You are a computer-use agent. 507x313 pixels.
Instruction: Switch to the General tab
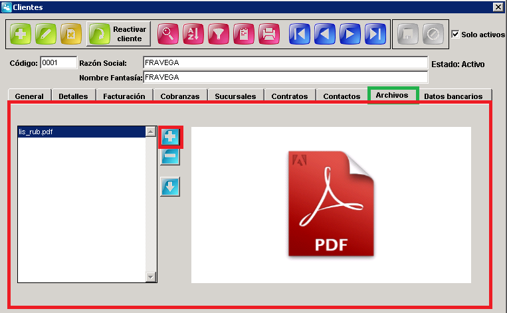29,96
